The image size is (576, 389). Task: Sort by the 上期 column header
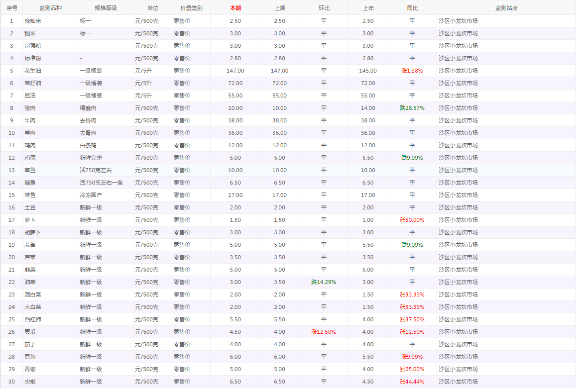click(280, 8)
